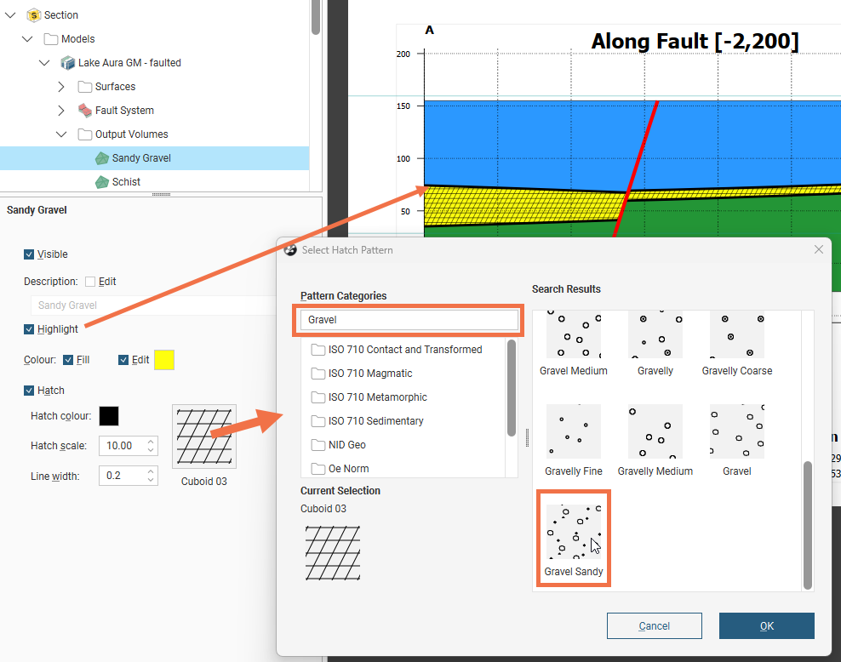Expand the Fault System node
The width and height of the screenshot is (841, 662).
(x=61, y=111)
